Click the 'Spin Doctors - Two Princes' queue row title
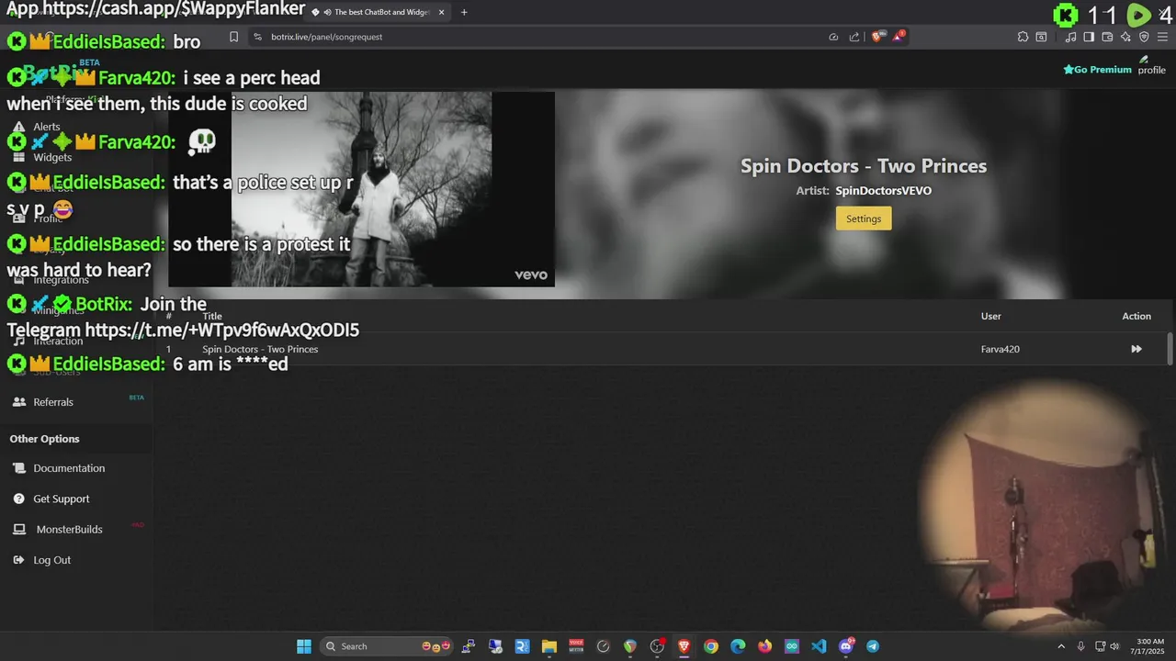Viewport: 1176px width, 661px height. click(260, 349)
